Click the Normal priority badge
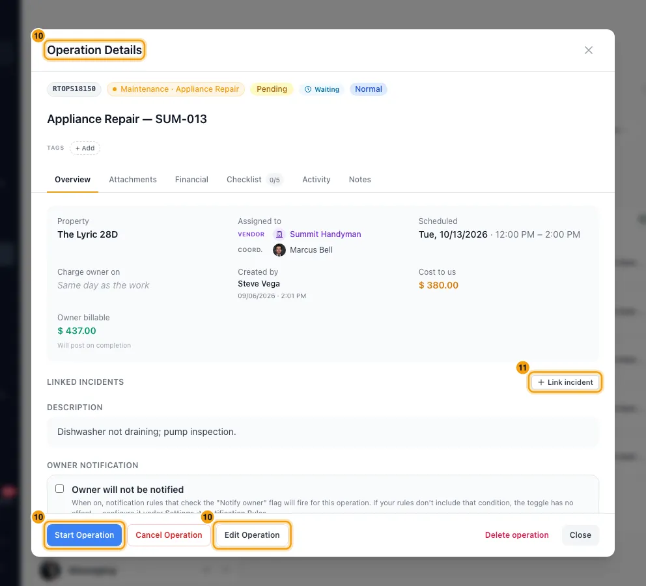This screenshot has height=586, width=646. point(369,89)
